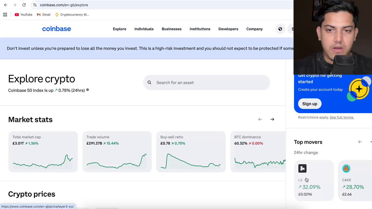
Task: Open the CAKE top mover card
Action: click(x=355, y=181)
